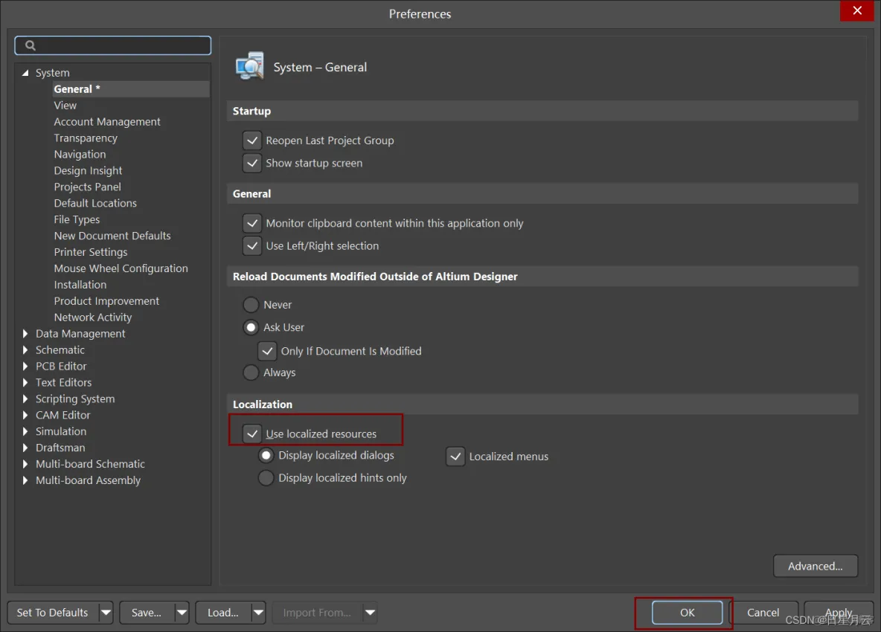Open the Product Improvement page
The image size is (881, 632).
106,301
